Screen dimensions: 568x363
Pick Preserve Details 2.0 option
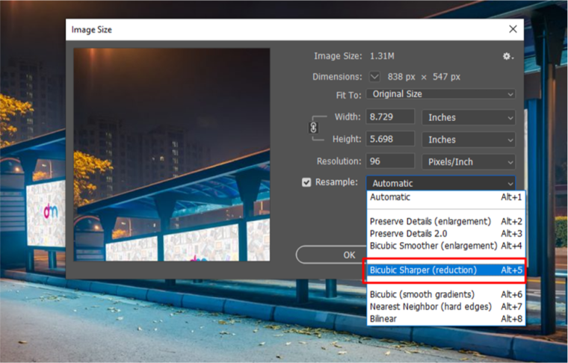tap(446, 234)
